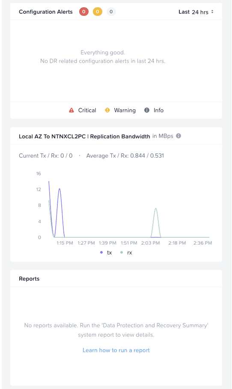Screen dimensions: 232x389
Task: Click the rx peak near 2:03 PM
Action: click(156, 208)
